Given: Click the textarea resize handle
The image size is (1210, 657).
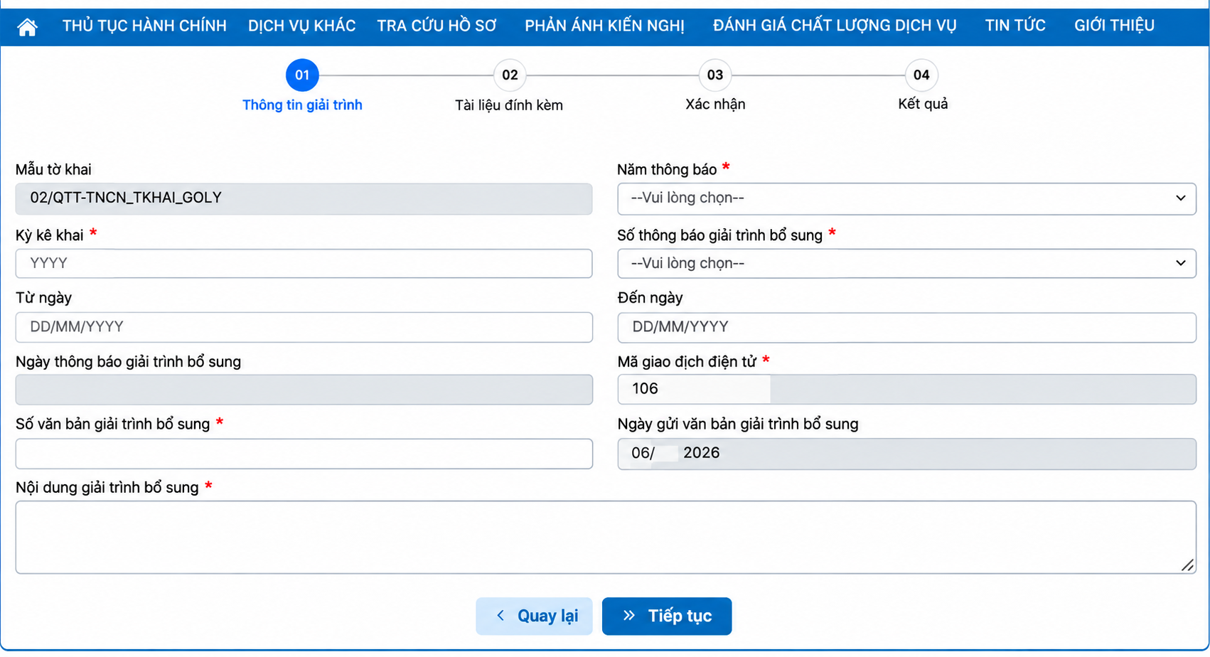Looking at the screenshot, I should pos(1187,565).
